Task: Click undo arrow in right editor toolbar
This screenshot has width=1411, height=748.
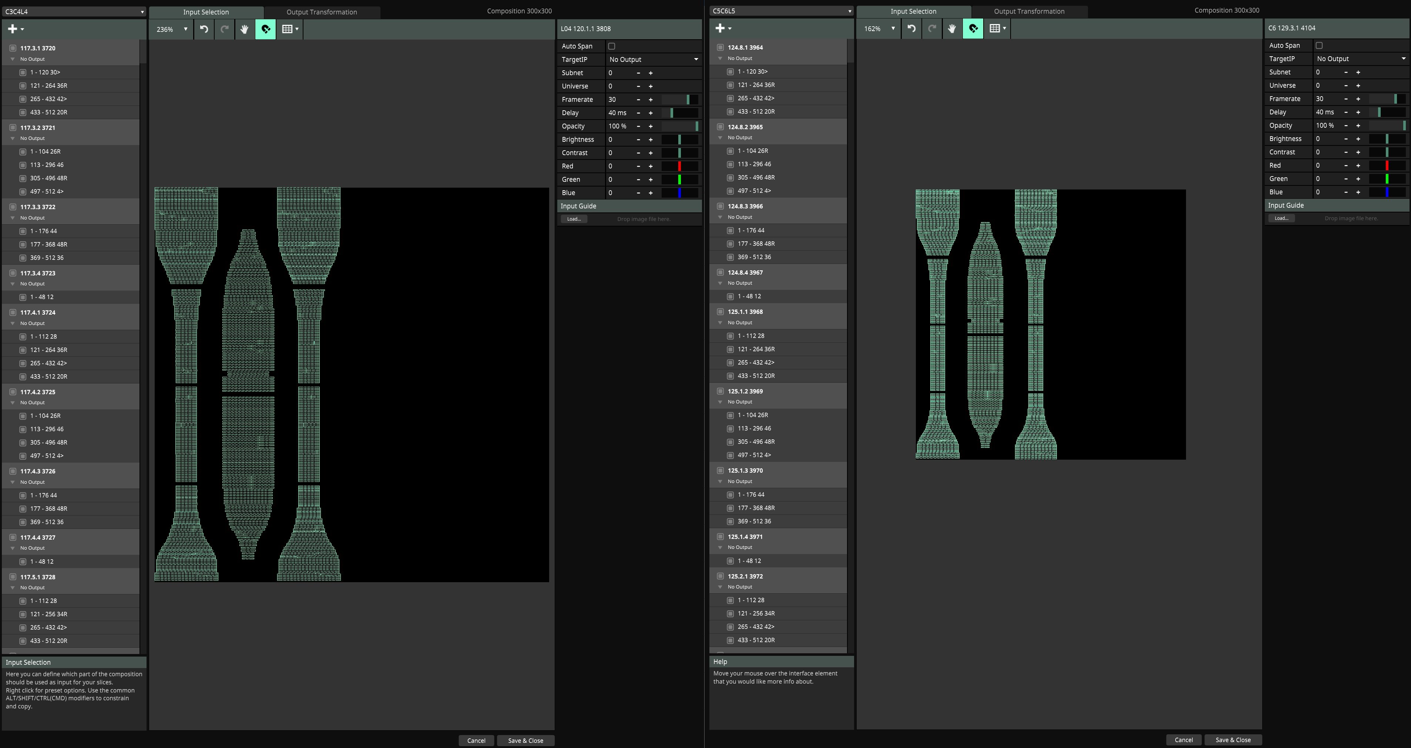Action: click(x=911, y=28)
